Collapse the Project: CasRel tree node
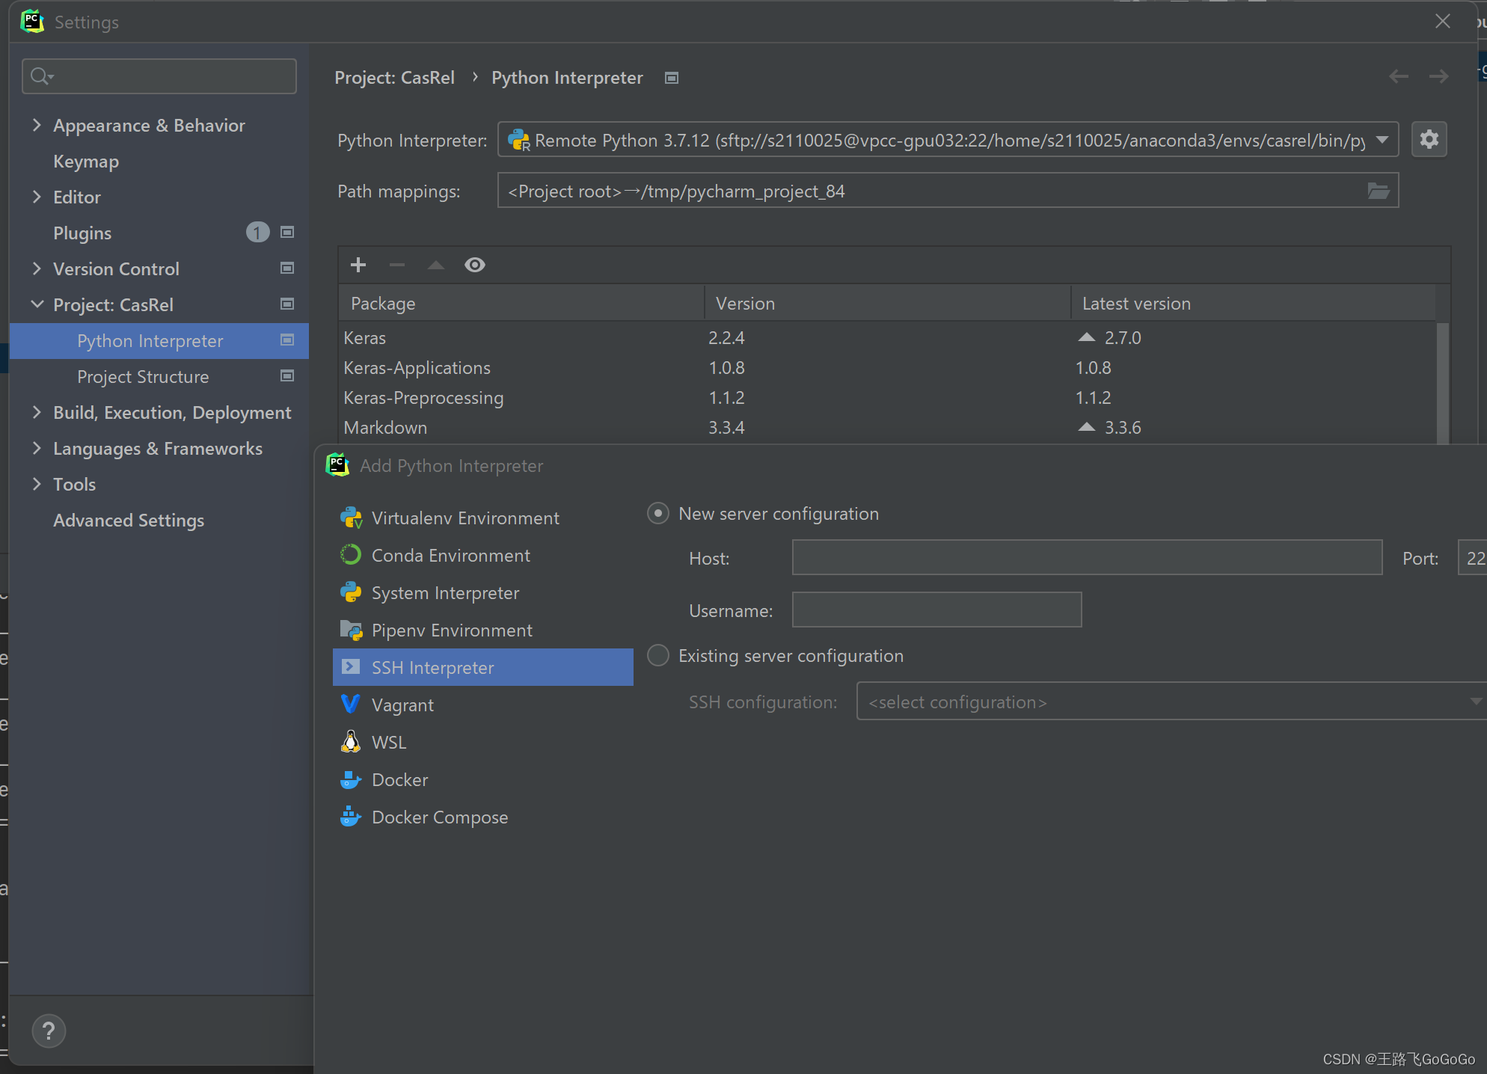The height and width of the screenshot is (1074, 1487). click(37, 304)
